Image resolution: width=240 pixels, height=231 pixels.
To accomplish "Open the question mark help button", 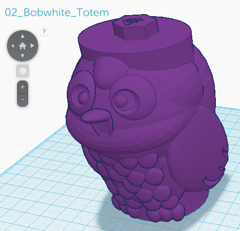I will 44,32.
